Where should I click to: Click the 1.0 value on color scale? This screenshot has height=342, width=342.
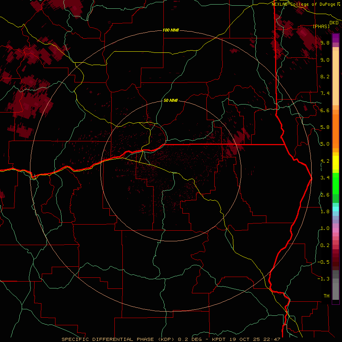pyautogui.click(x=325, y=228)
